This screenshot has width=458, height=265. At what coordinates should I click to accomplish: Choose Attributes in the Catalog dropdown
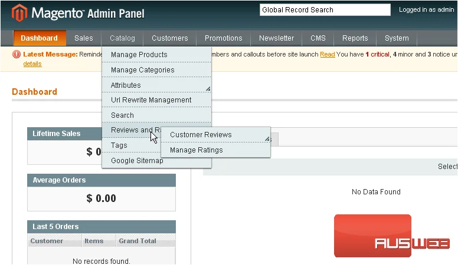tap(156, 85)
